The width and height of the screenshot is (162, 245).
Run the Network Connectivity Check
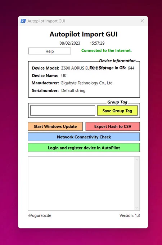(x=84, y=137)
